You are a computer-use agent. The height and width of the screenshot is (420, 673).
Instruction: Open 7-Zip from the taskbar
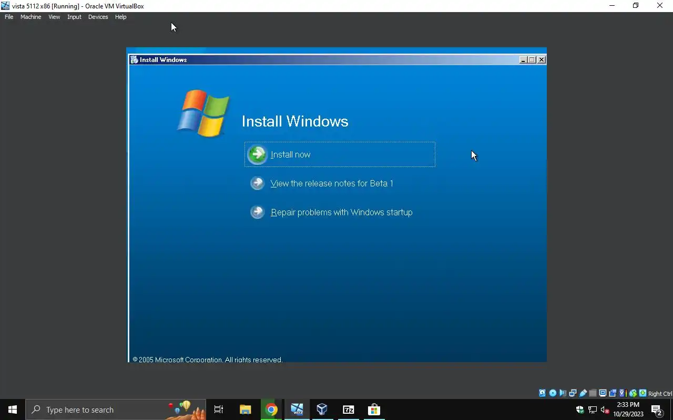(348, 409)
